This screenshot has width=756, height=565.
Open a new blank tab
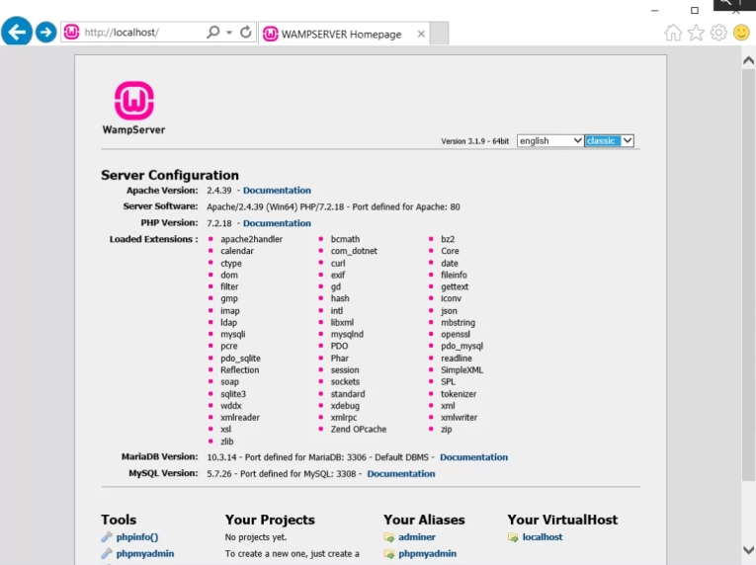point(439,34)
